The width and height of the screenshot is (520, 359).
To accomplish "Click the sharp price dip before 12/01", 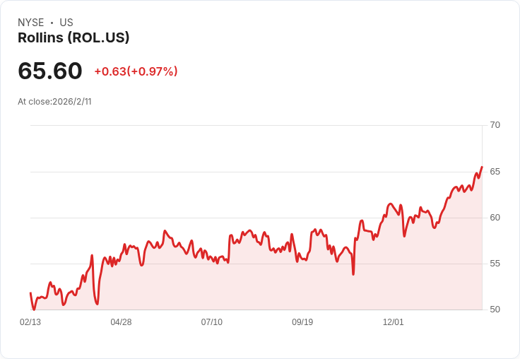I will coord(353,273).
